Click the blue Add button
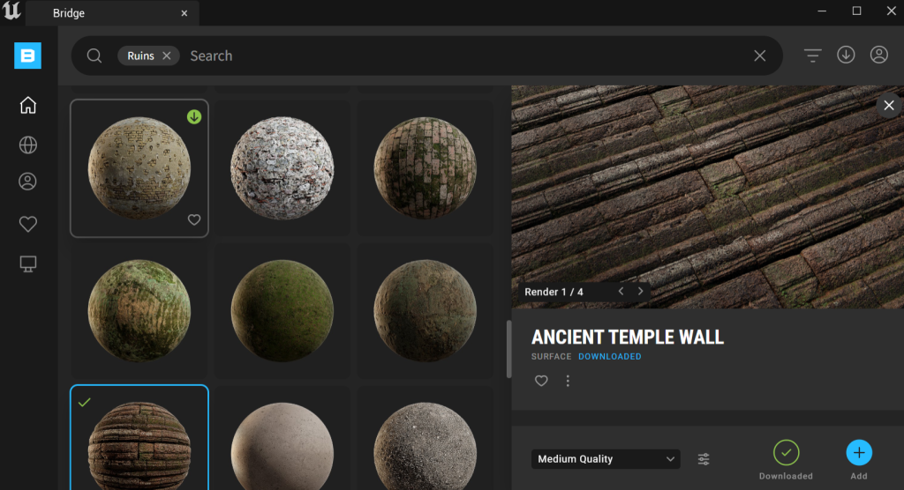Screen dimensions: 904x490 tap(858, 453)
